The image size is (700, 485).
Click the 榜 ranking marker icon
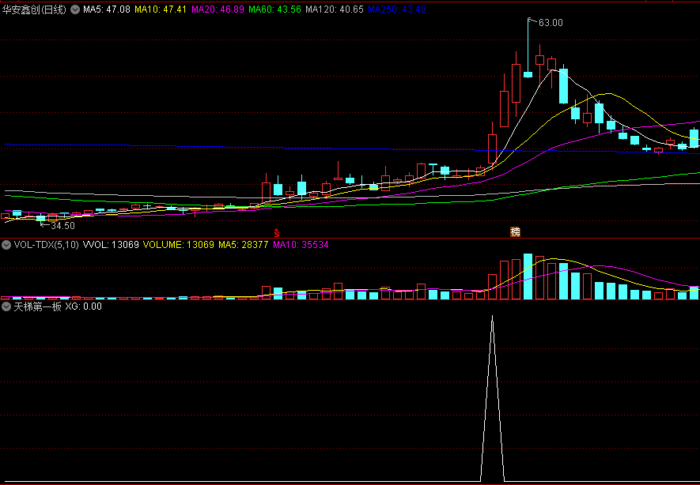[x=515, y=231]
